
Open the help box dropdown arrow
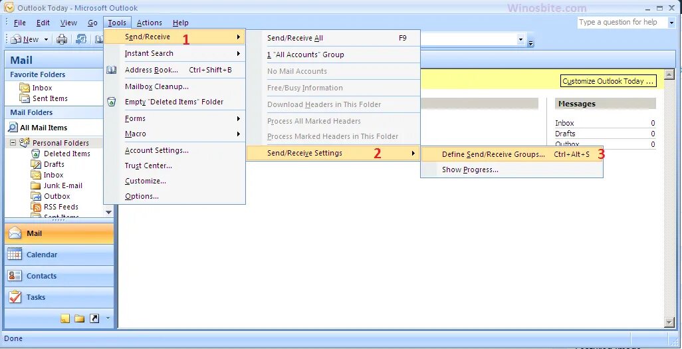671,23
